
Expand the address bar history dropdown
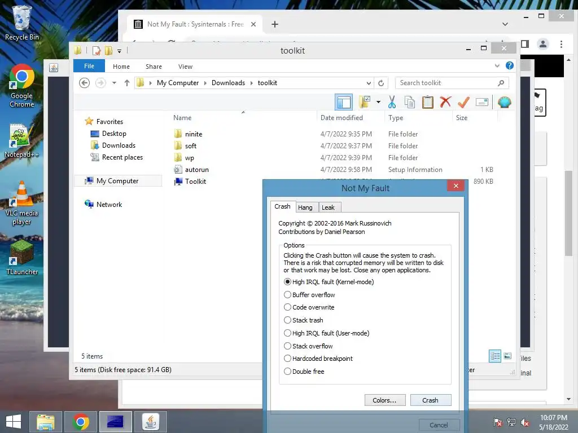368,83
